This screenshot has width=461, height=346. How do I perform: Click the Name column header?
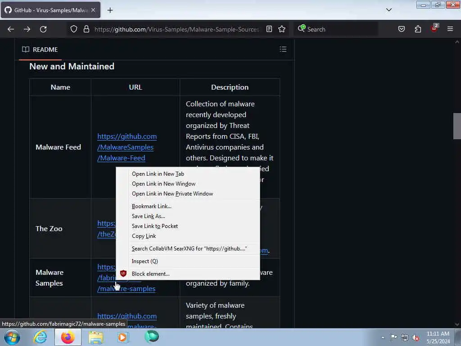coord(60,87)
